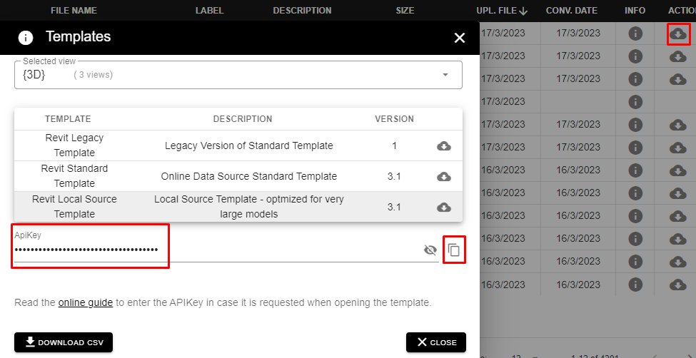Click the first row's info icon
Viewport: 696px width, 358px height.
(635, 34)
